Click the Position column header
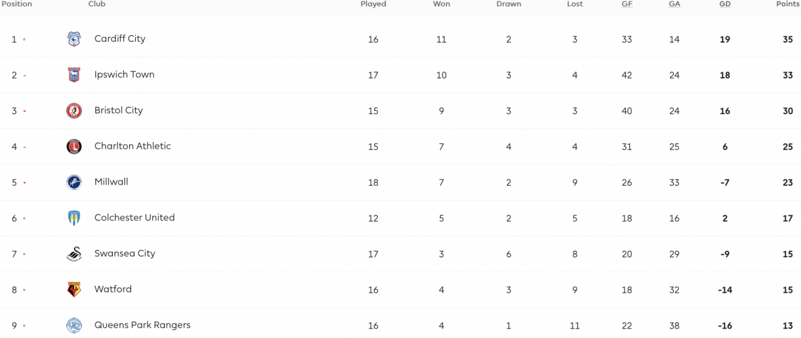Image resolution: width=801 pixels, height=338 pixels. (x=16, y=4)
